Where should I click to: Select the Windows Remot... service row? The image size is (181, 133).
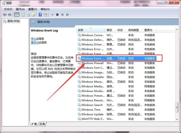(x=116, y=100)
